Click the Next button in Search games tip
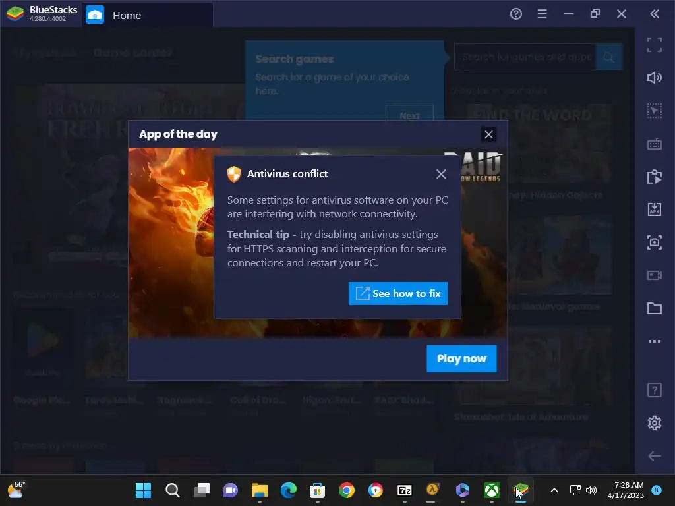Screen dimensions: 675x506 tap(409, 116)
